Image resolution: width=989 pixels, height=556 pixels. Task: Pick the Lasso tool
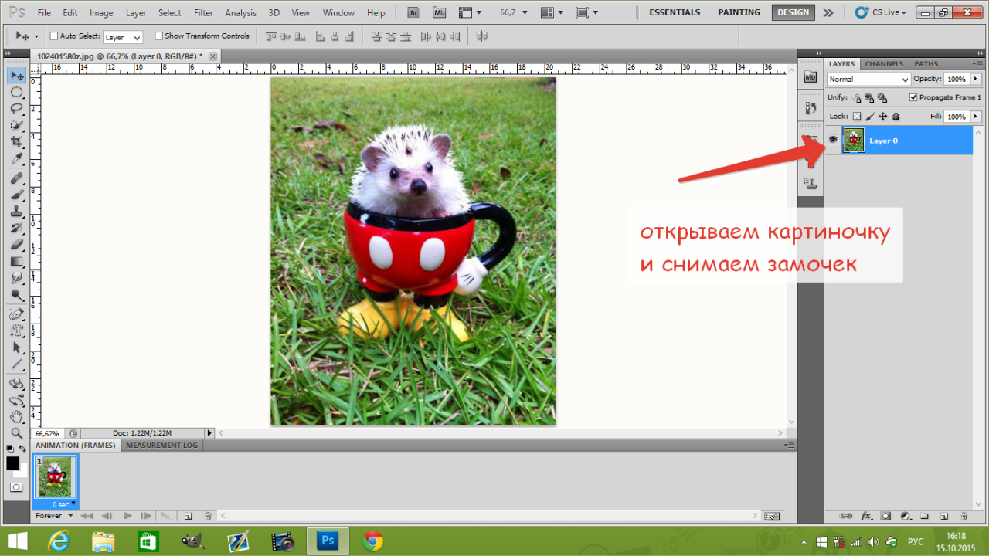(16, 108)
